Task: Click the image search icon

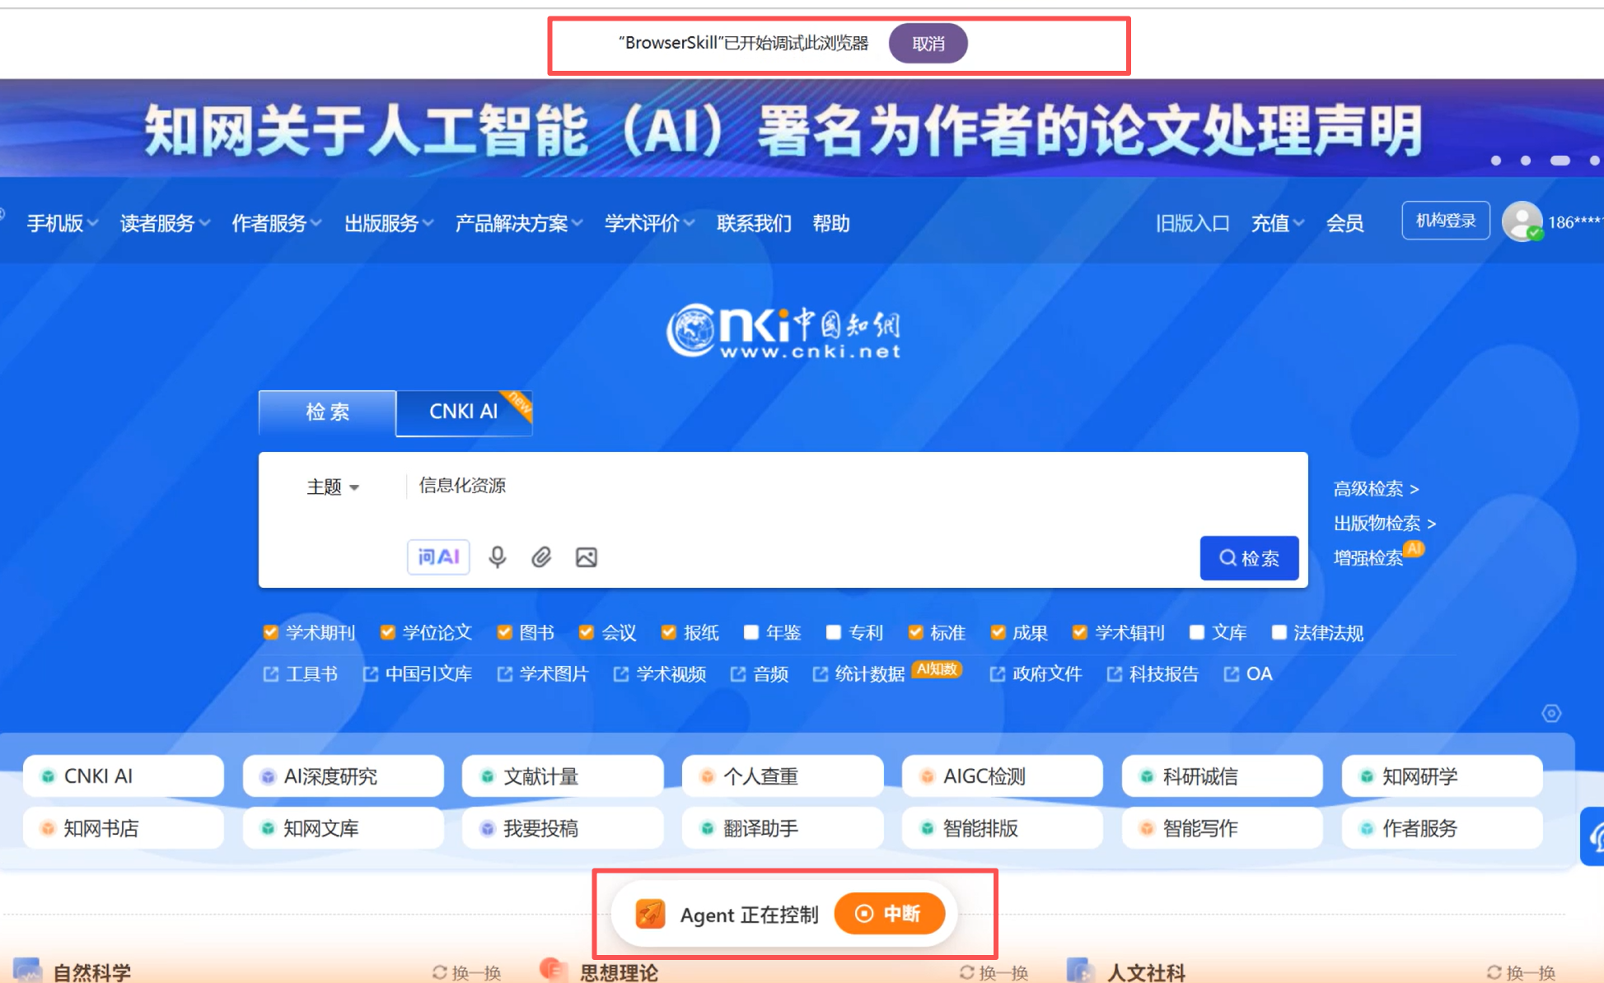Action: [586, 557]
